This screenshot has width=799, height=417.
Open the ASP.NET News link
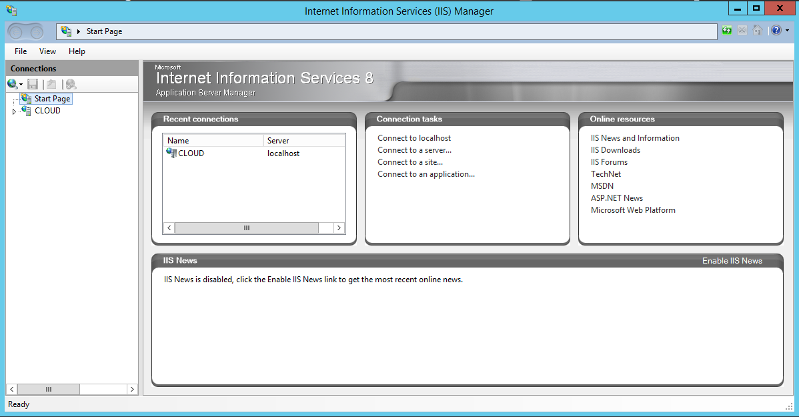pyautogui.click(x=616, y=197)
